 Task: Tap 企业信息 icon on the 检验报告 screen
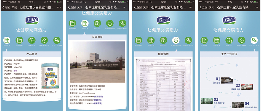click(x=151, y=40)
